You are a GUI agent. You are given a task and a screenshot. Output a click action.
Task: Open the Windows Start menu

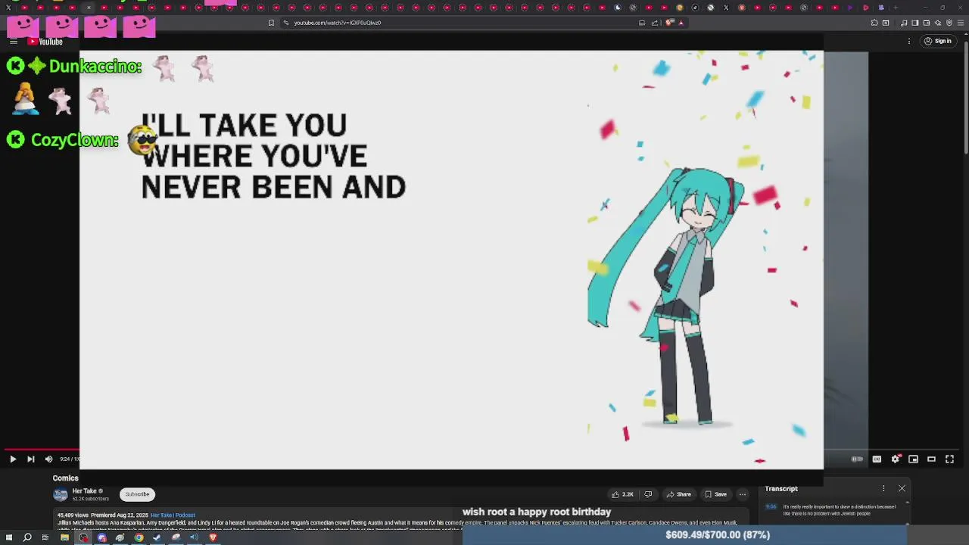tap(8, 537)
